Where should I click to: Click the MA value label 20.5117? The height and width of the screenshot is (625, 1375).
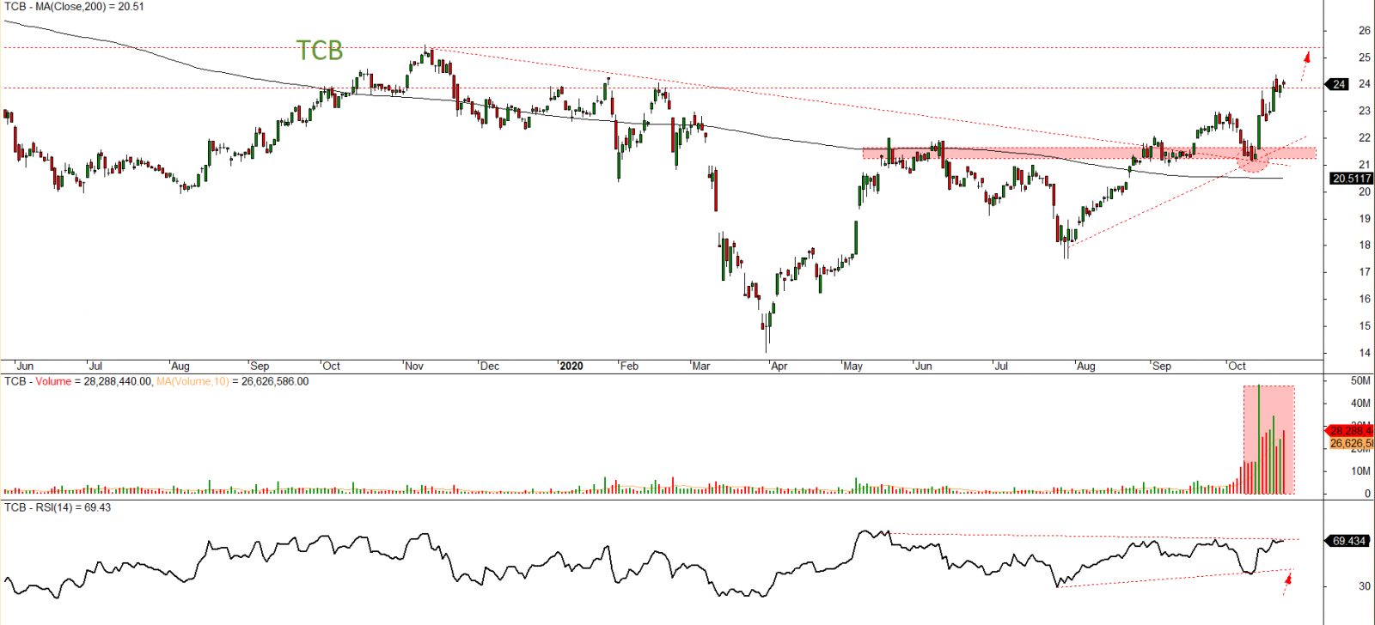pyautogui.click(x=1352, y=179)
